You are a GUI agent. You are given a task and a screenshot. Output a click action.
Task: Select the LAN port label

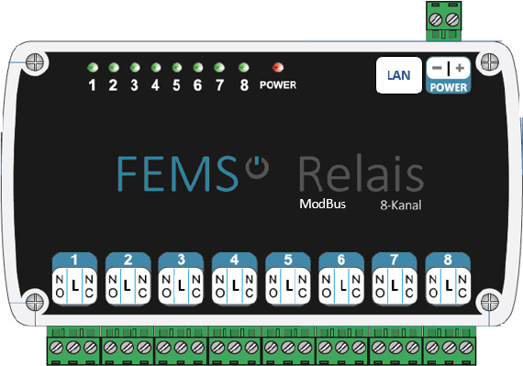pyautogui.click(x=399, y=75)
